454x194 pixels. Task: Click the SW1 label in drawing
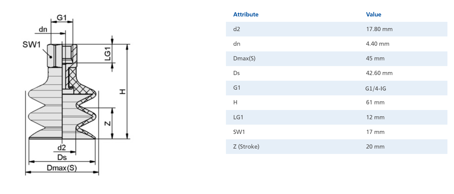coord(31,45)
